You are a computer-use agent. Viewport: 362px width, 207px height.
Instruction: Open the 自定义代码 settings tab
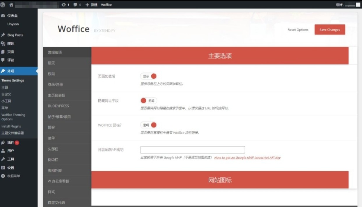(67, 202)
